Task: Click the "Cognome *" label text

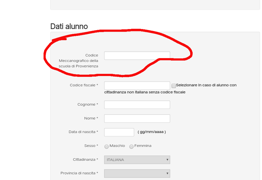Action: (x=88, y=105)
